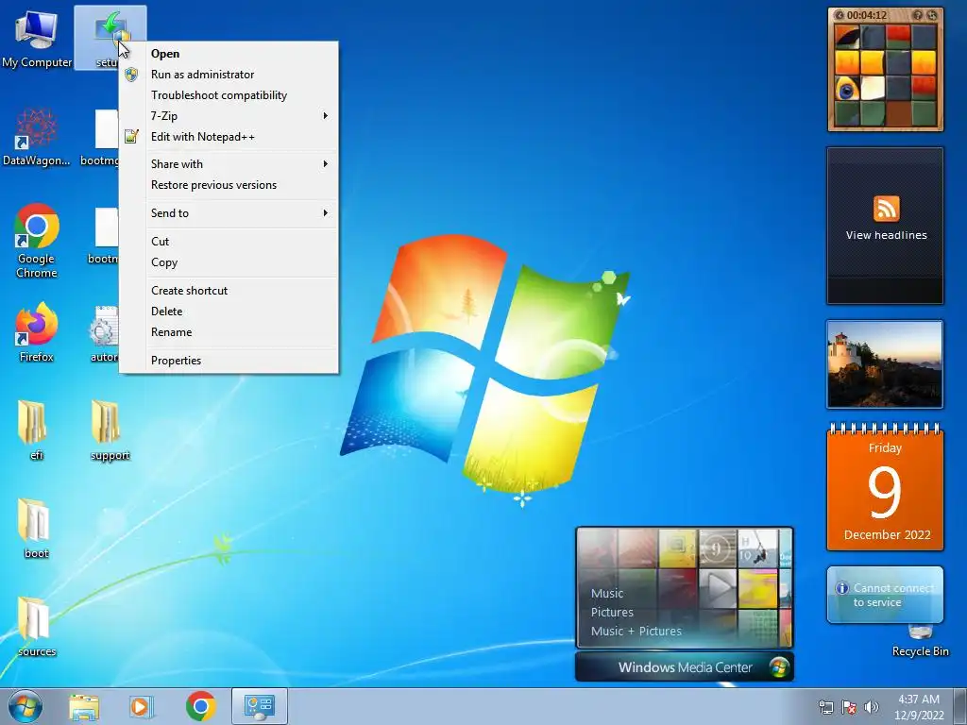Expand the Share with submenu

point(229,164)
